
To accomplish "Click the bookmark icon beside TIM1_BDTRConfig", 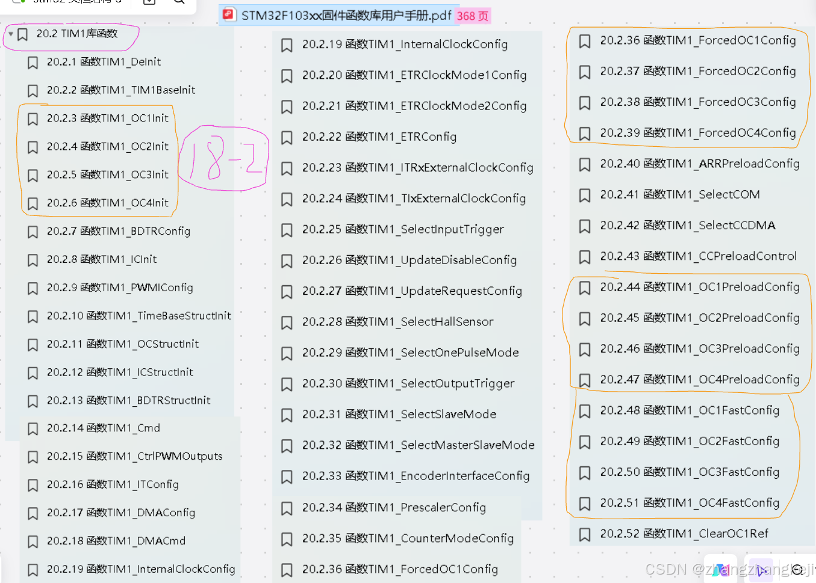I will point(33,232).
